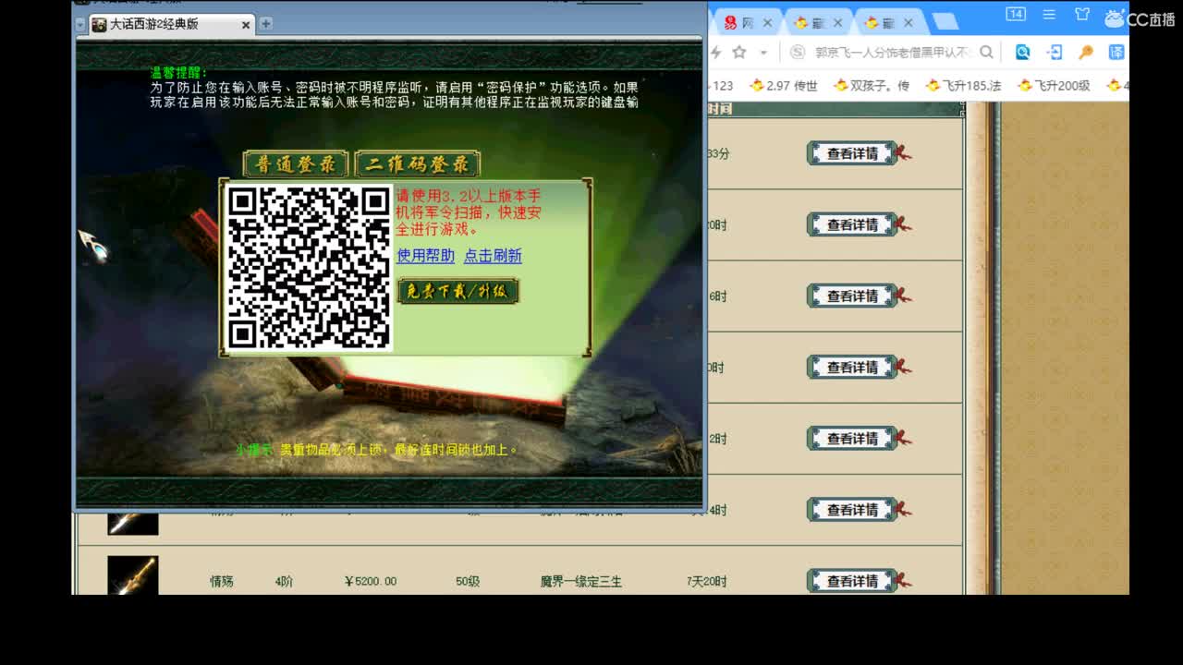Click the 免费下载/升级 button

[x=457, y=291]
